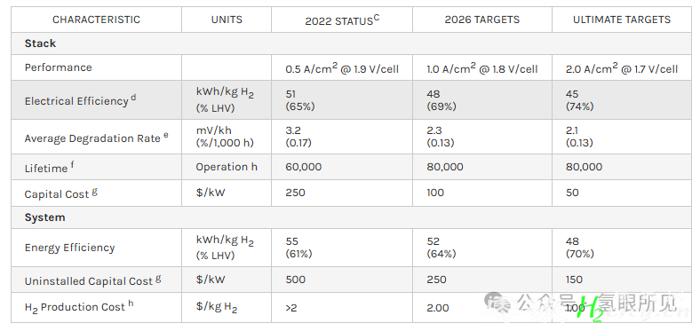700x331 pixels.
Task: Click the 2022 STATUS column header
Action: point(342,20)
